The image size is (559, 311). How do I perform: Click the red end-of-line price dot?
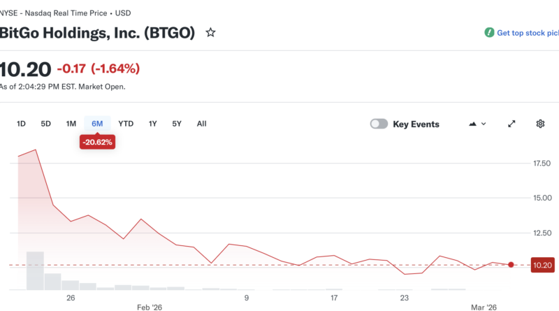tap(511, 265)
